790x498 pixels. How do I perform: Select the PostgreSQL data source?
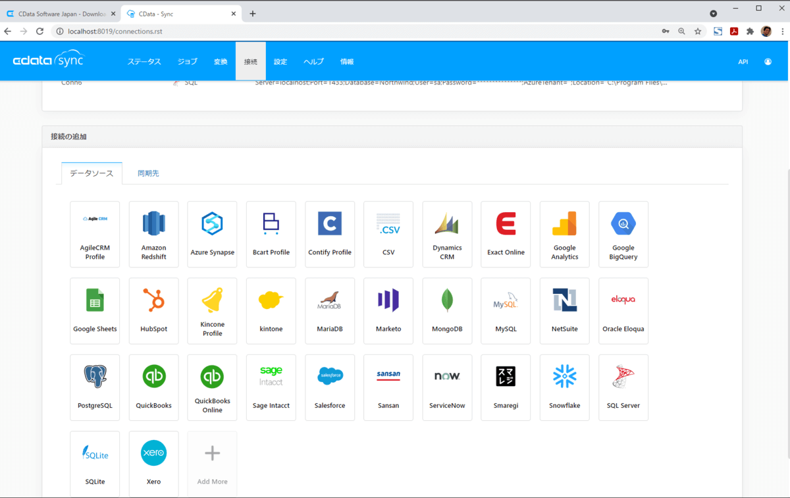[x=95, y=387]
